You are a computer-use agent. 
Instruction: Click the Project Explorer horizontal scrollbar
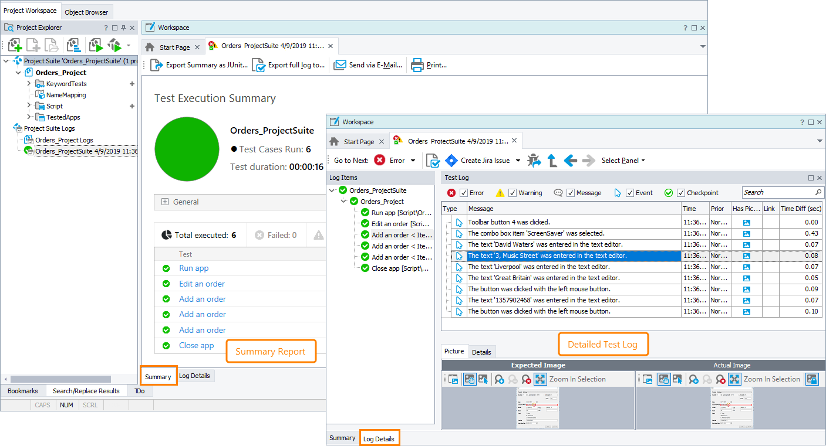tap(60, 379)
